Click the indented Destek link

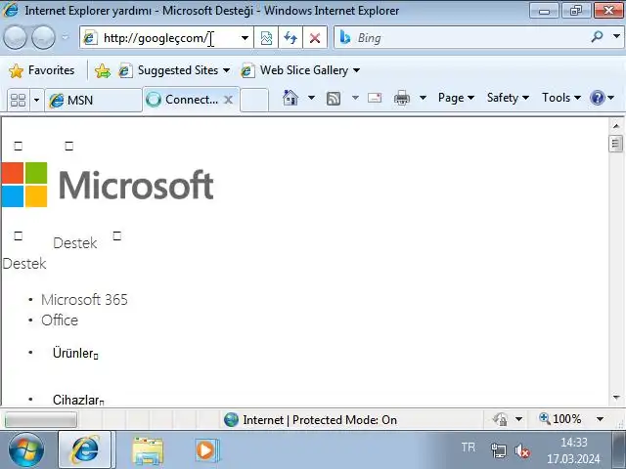click(74, 243)
